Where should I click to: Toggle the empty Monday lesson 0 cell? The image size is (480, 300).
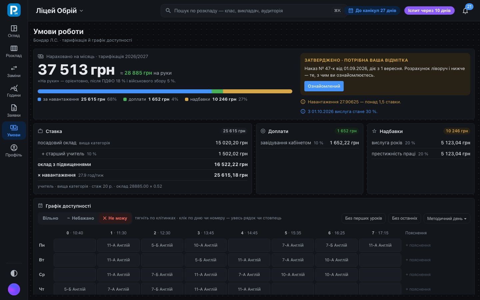tap(75, 245)
